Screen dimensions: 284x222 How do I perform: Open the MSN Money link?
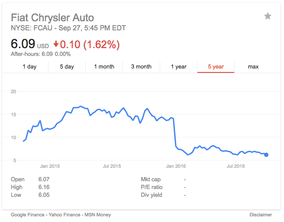tap(98, 215)
